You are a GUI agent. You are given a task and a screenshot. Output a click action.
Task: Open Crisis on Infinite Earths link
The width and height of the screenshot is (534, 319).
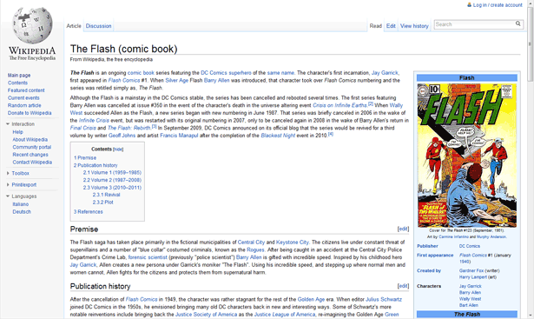point(340,105)
